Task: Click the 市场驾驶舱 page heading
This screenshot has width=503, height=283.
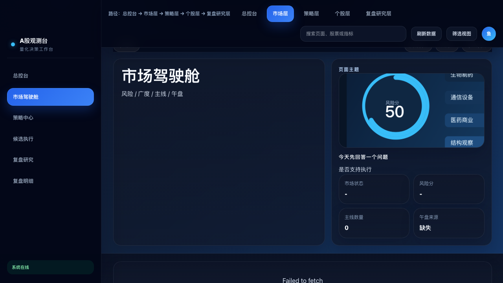Action: [161, 76]
